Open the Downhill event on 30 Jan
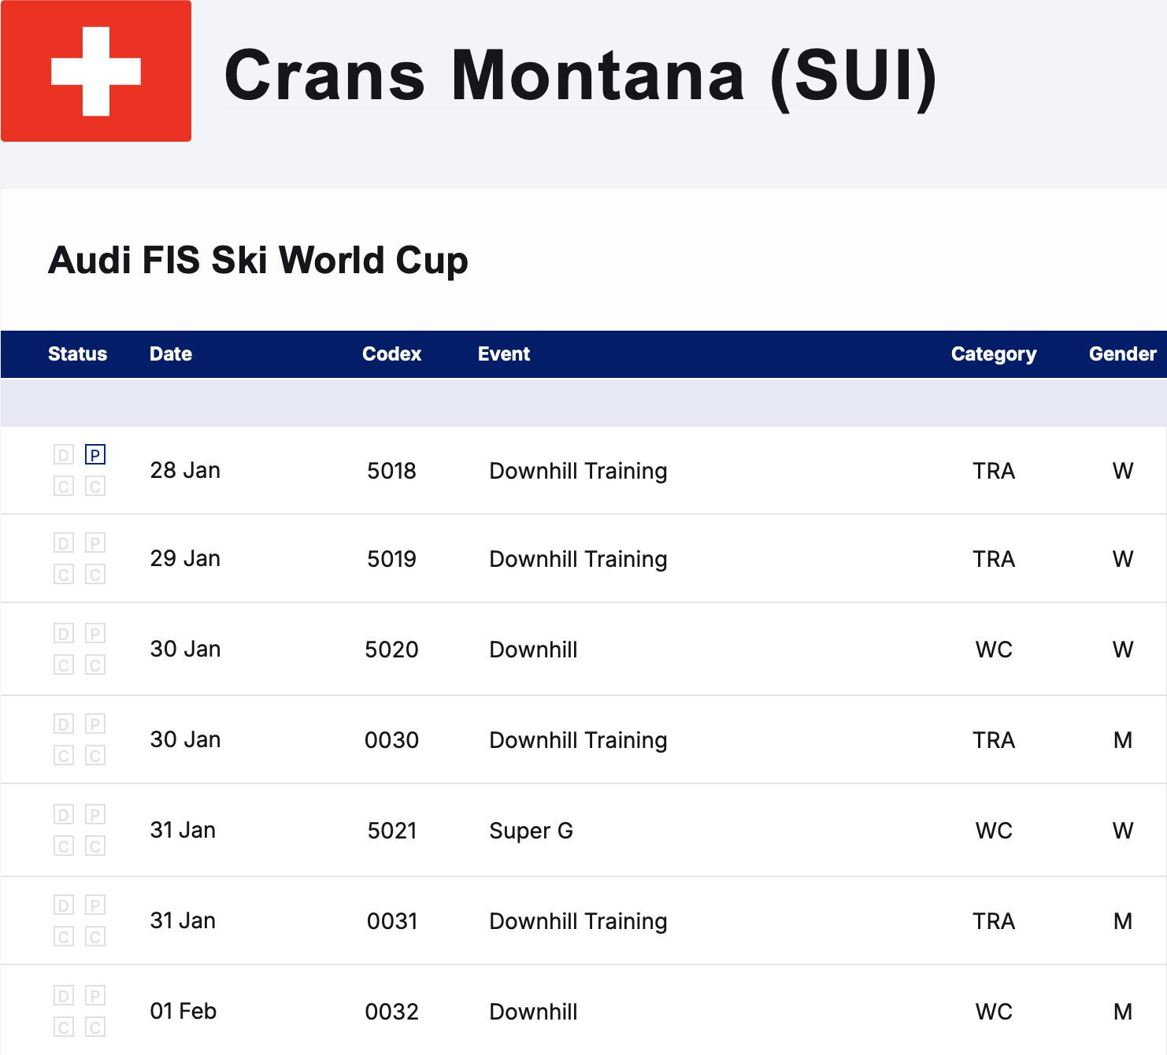The image size is (1167, 1055). tap(533, 650)
